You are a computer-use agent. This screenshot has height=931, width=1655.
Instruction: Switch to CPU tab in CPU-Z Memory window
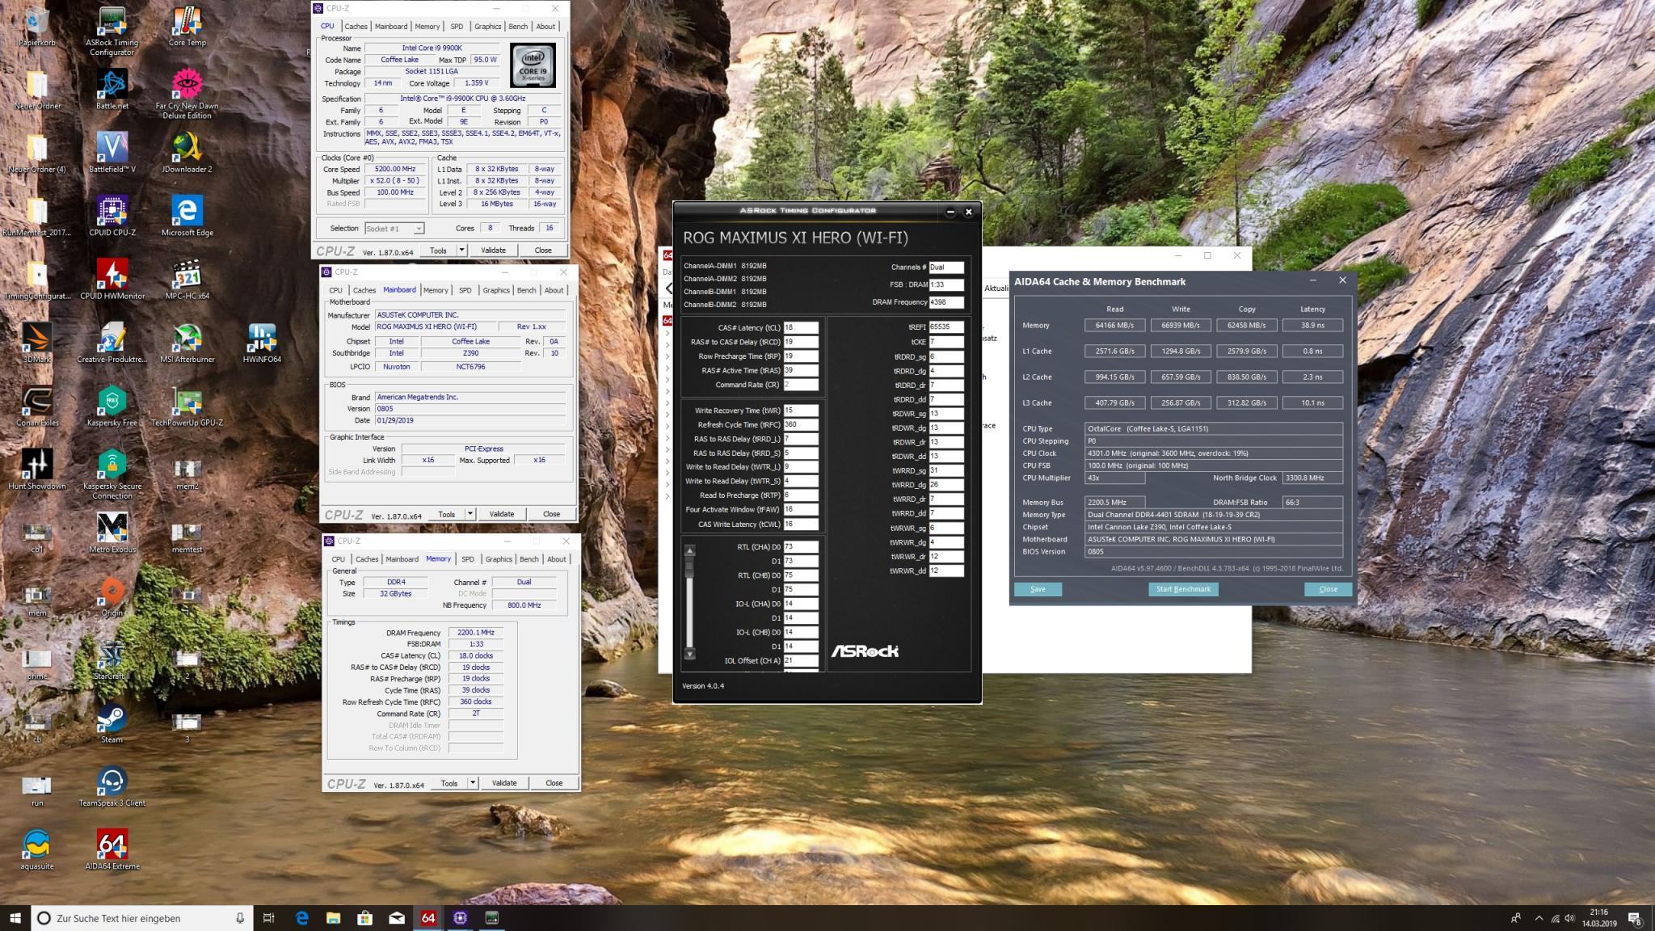coord(339,559)
